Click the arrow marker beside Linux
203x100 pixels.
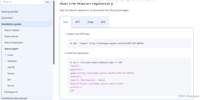coord(6,55)
